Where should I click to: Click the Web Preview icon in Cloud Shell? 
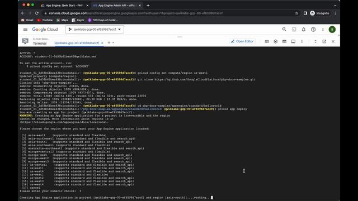[x=284, y=41]
